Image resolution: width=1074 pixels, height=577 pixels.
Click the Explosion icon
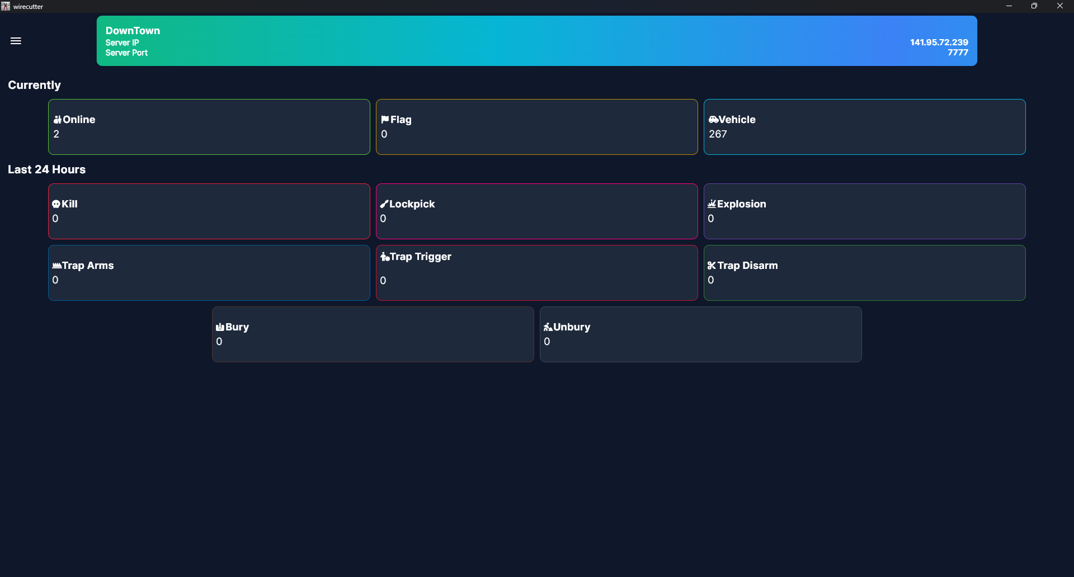click(x=712, y=204)
